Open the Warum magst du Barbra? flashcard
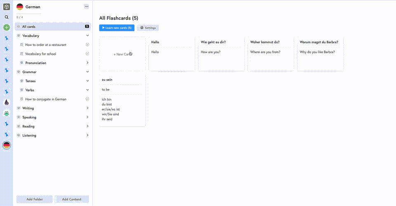 [320, 54]
